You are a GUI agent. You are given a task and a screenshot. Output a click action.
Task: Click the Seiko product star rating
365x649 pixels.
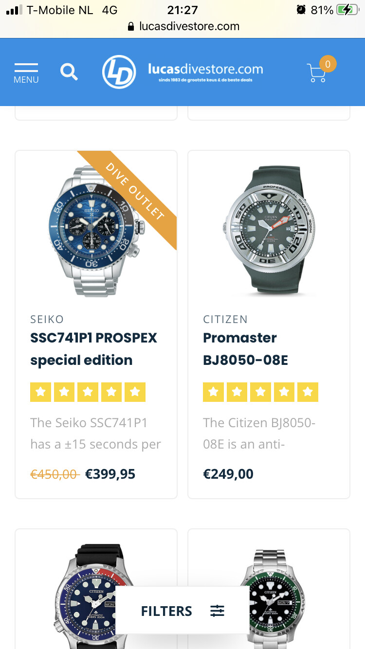click(x=88, y=392)
